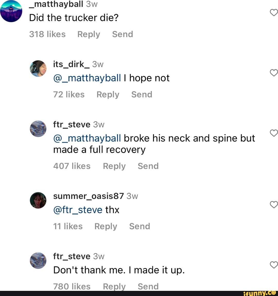Toggle the heart on ftr_steve's last comment

click(x=274, y=265)
